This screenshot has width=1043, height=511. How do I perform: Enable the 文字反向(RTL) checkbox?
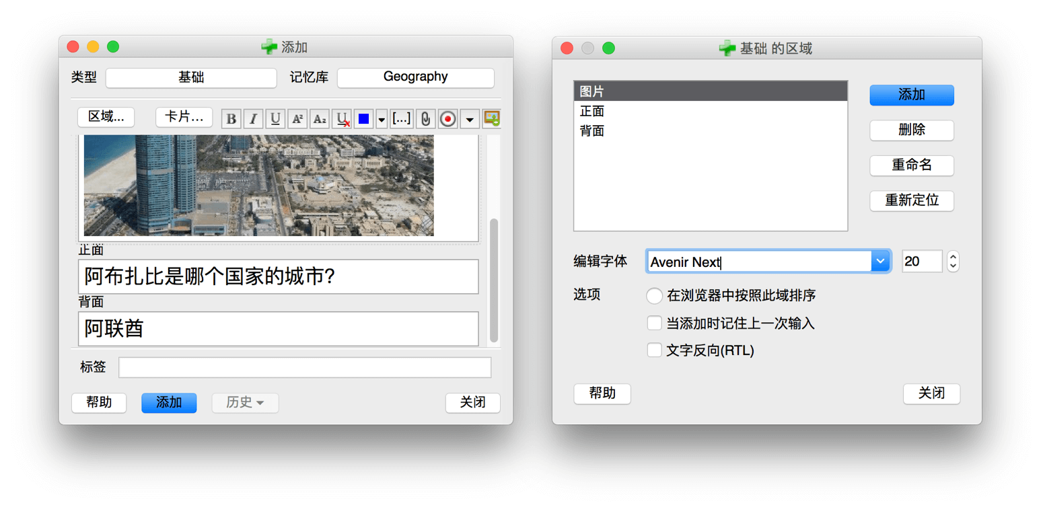tap(654, 350)
